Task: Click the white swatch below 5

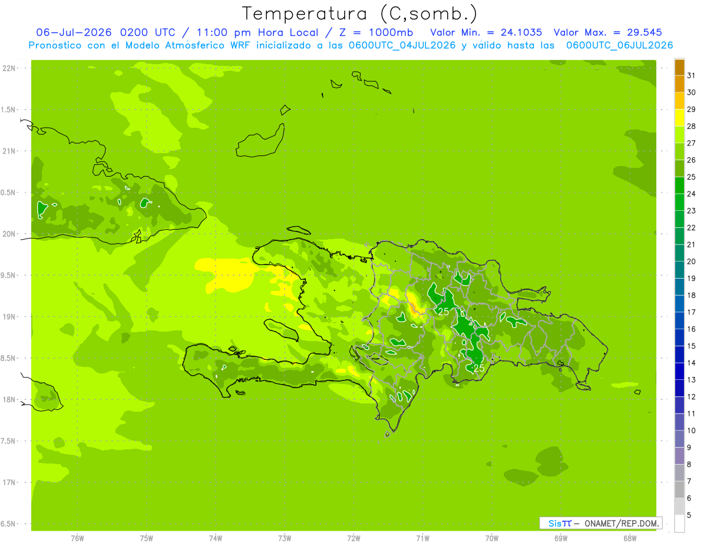Action: (679, 524)
